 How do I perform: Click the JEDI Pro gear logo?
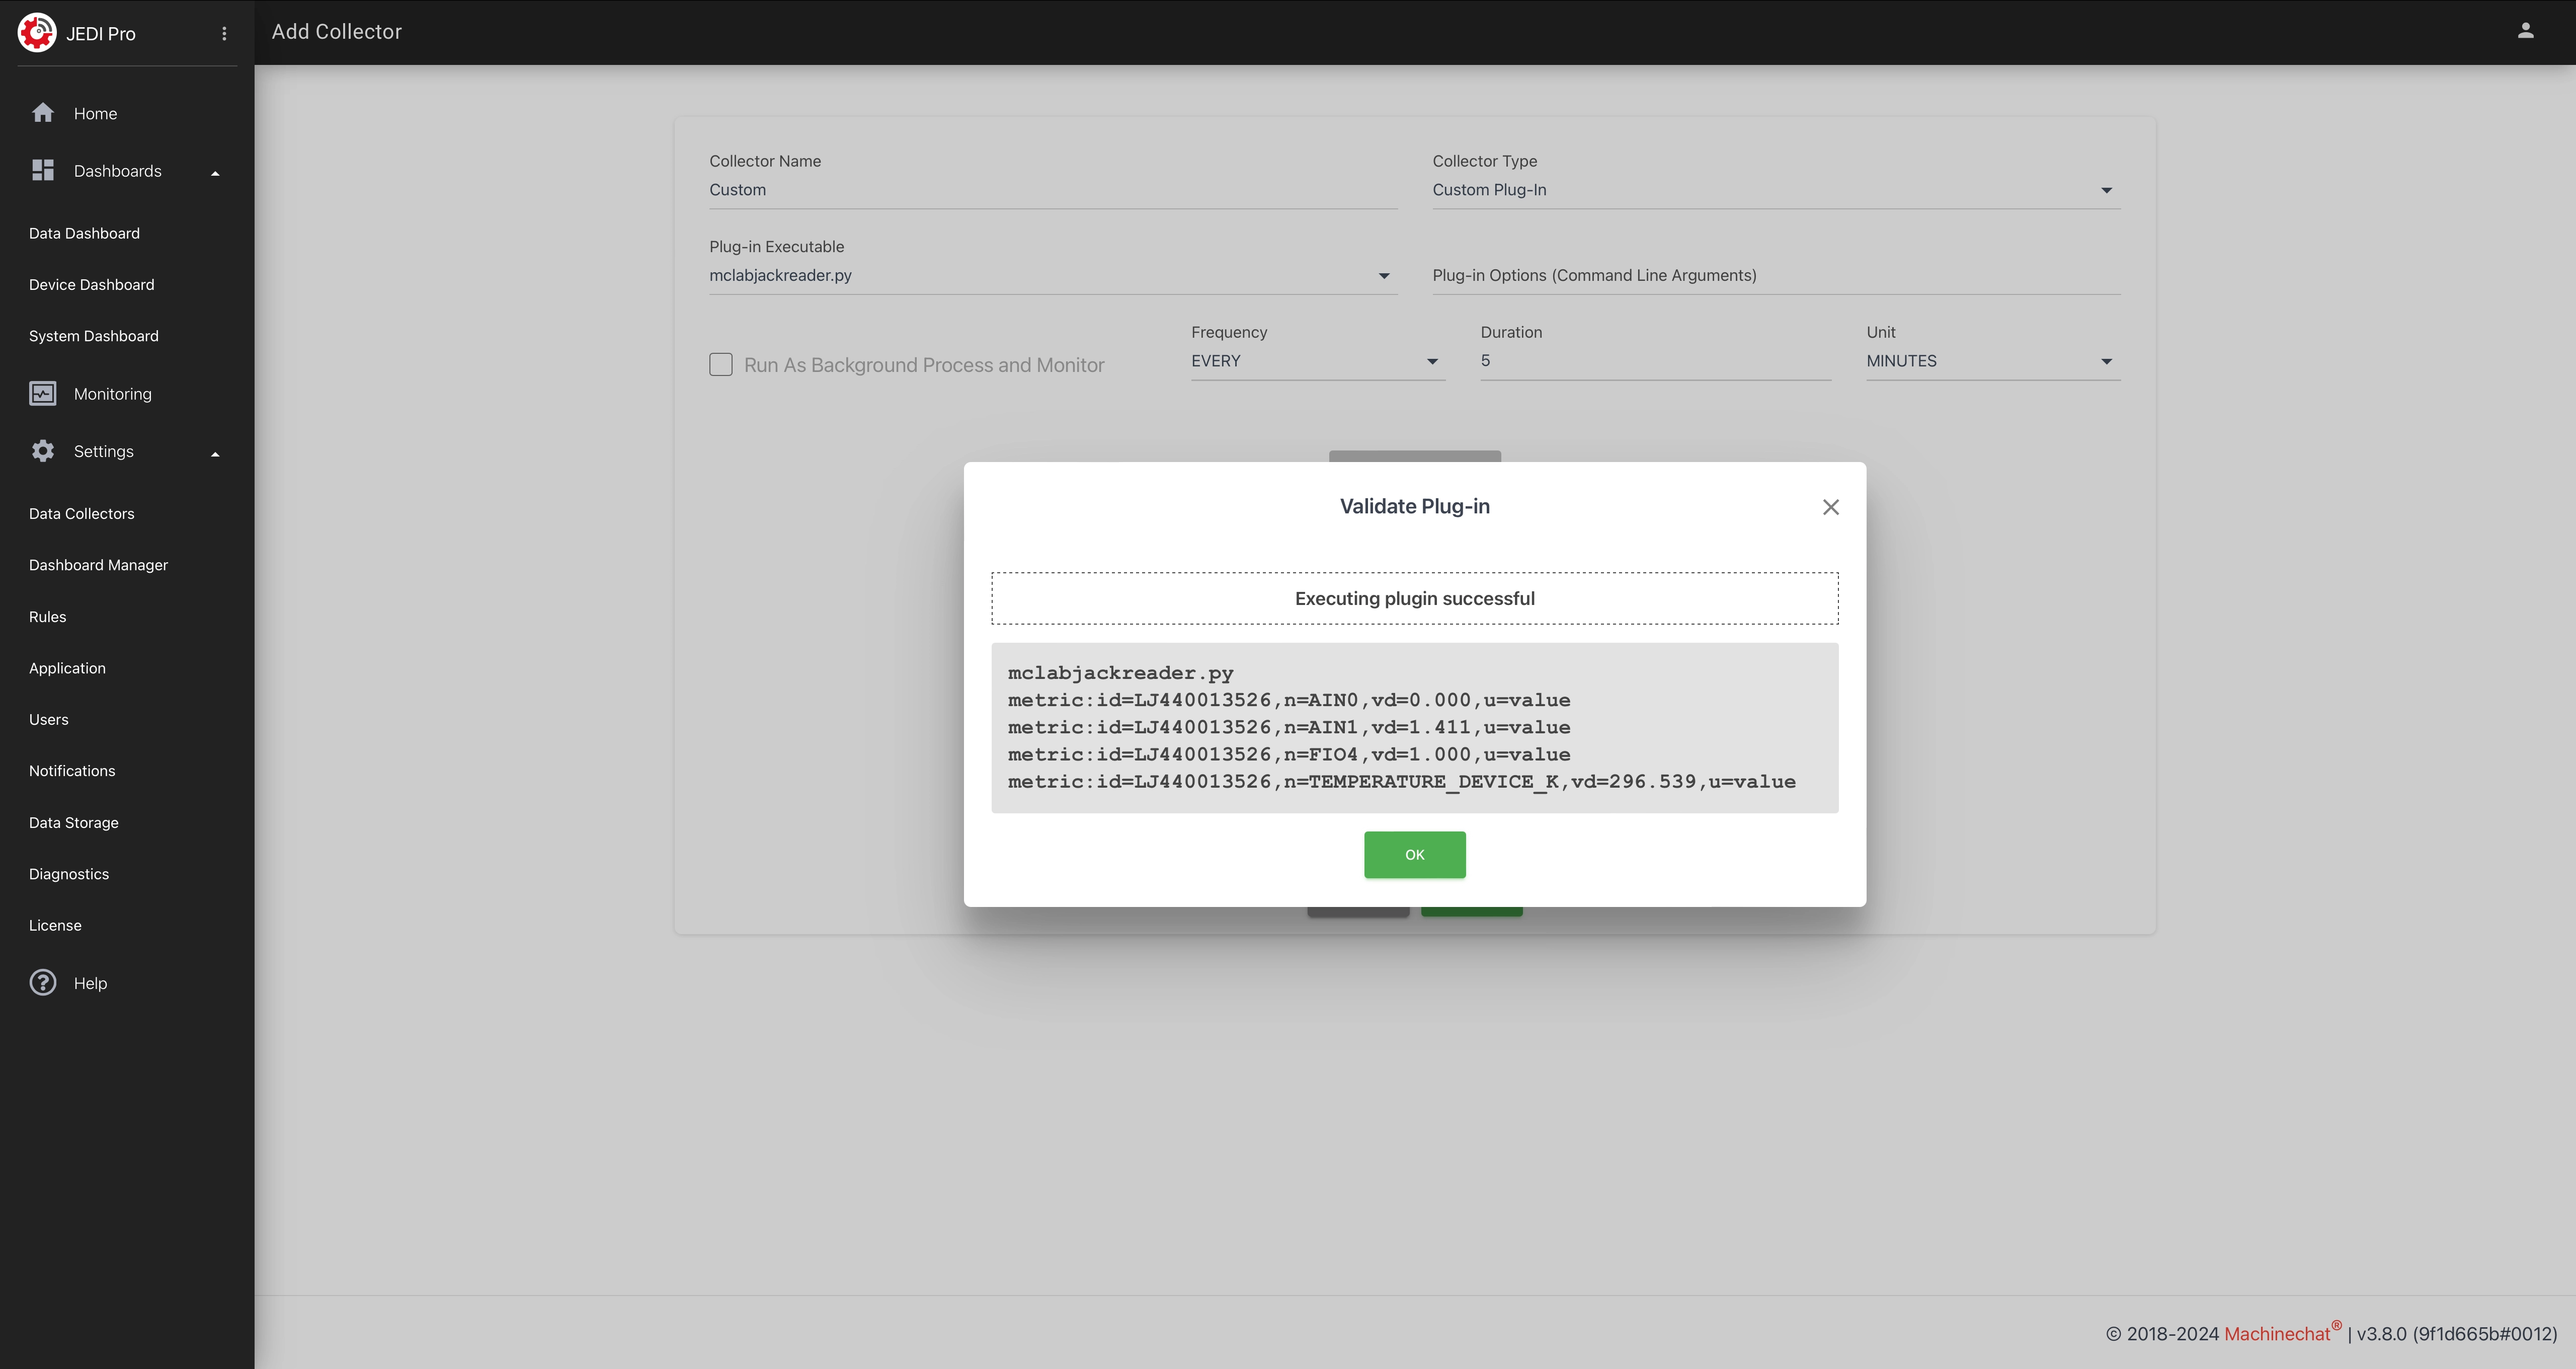click(x=37, y=32)
